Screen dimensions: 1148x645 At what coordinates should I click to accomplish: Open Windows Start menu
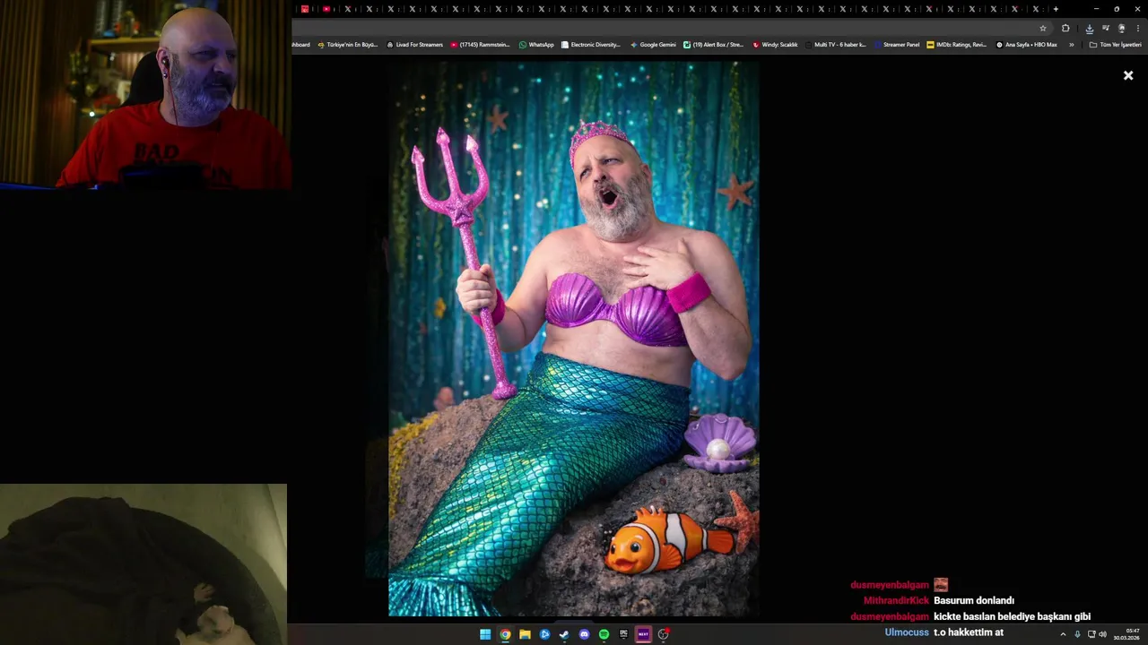(x=485, y=634)
